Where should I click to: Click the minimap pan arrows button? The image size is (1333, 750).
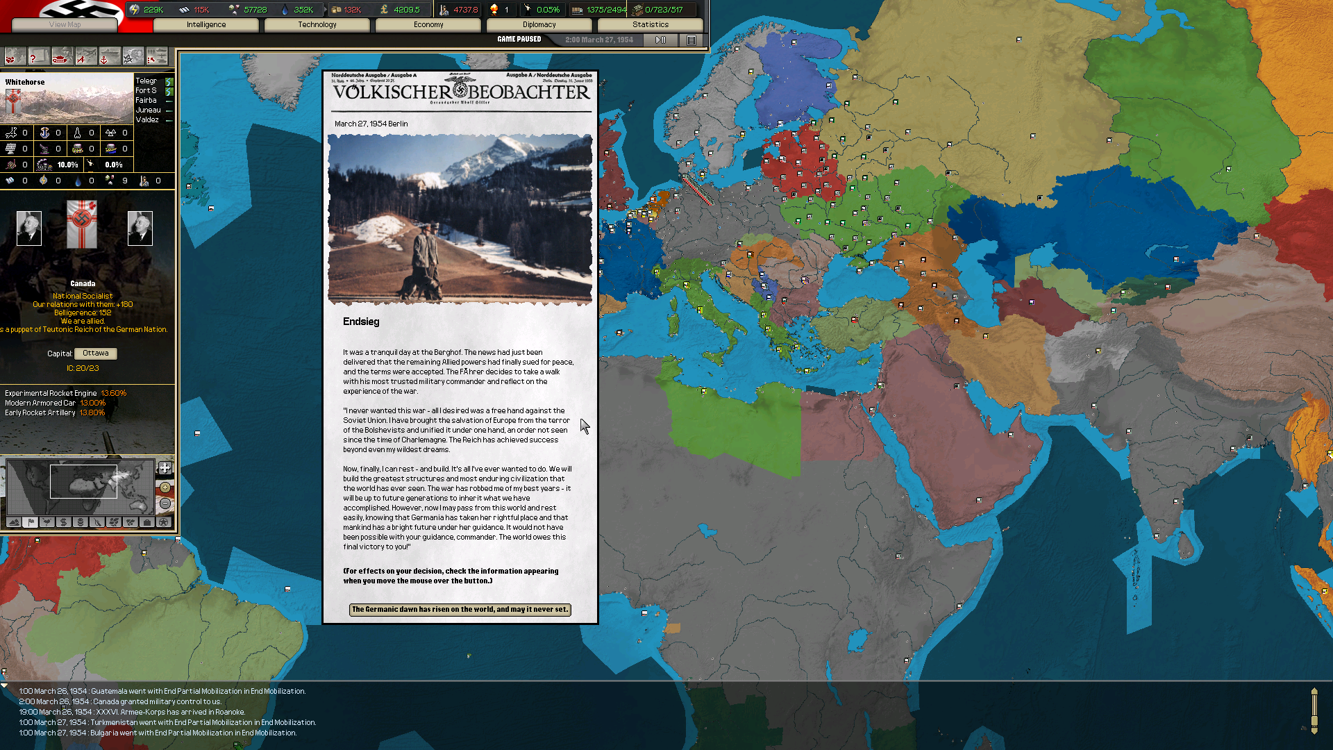pyautogui.click(x=165, y=468)
